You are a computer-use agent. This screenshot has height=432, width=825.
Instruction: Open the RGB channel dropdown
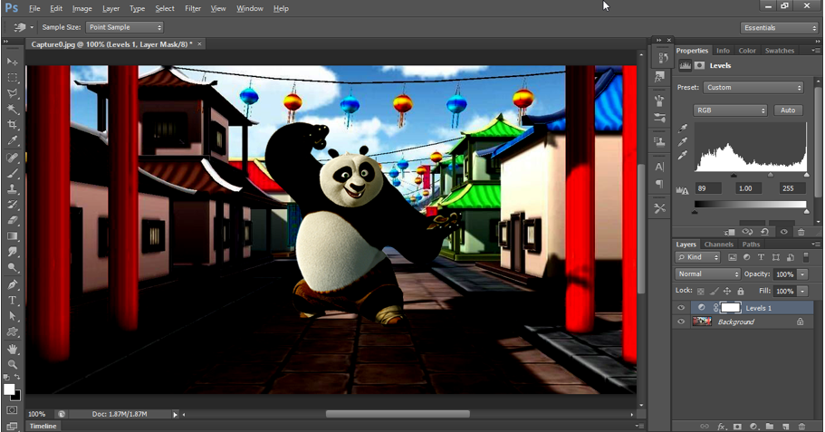pos(730,110)
